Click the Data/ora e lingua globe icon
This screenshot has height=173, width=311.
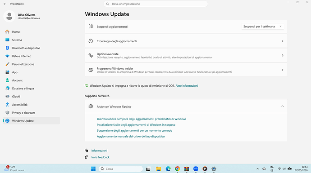[x=7, y=89]
